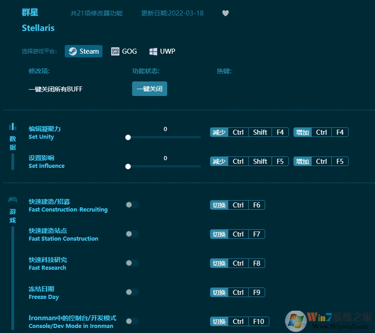Click the F6 key box
Viewport: 375px width, 333px height.
(x=257, y=205)
